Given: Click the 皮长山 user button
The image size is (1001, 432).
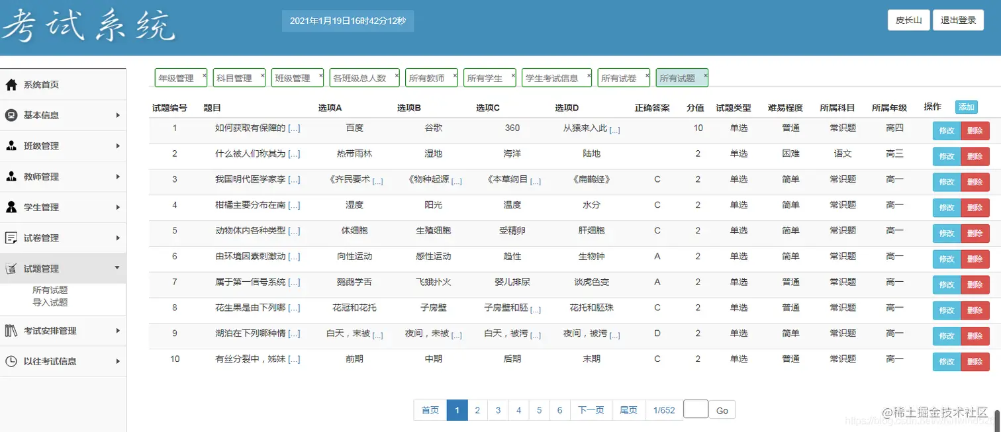Looking at the screenshot, I should (x=908, y=20).
